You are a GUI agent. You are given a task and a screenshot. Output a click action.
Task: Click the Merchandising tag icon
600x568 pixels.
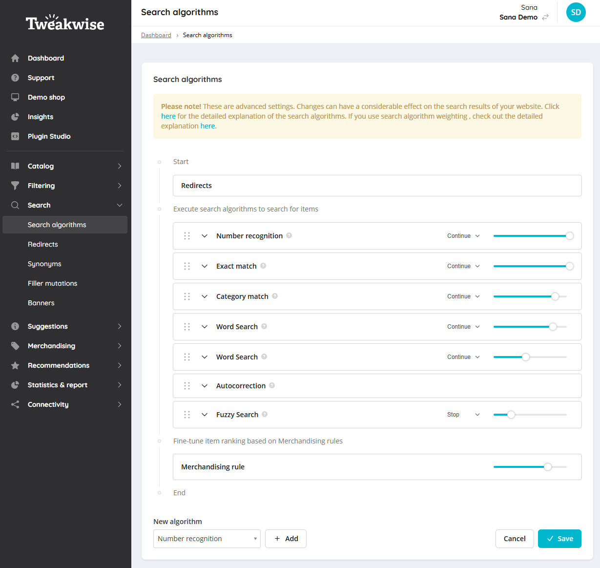(x=15, y=346)
